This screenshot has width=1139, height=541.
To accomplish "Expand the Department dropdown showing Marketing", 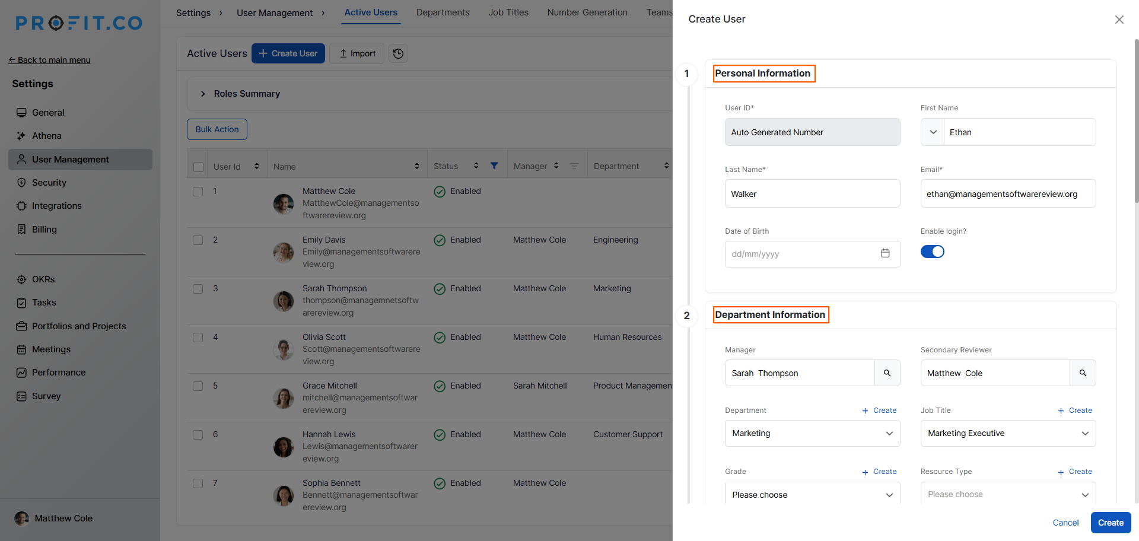I will 812,433.
